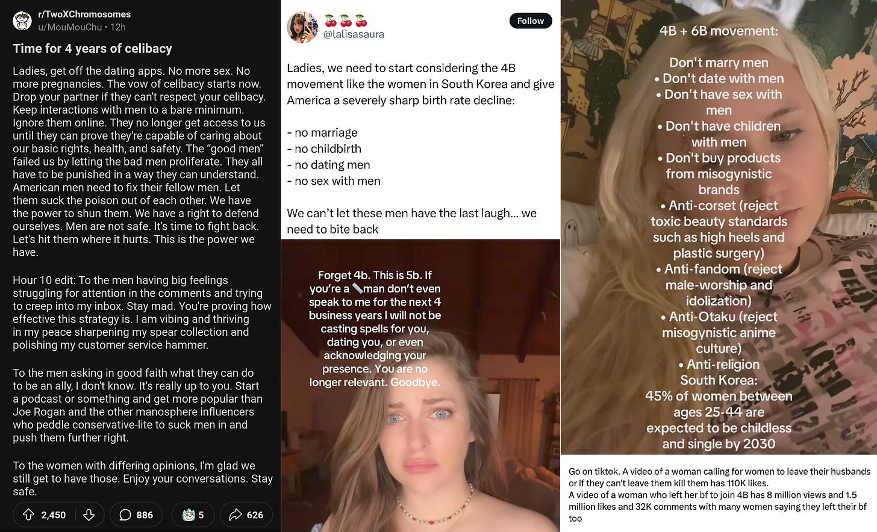Image resolution: width=877 pixels, height=532 pixels.
Task: Open the '4B + 6B movement' video
Action: click(719, 227)
